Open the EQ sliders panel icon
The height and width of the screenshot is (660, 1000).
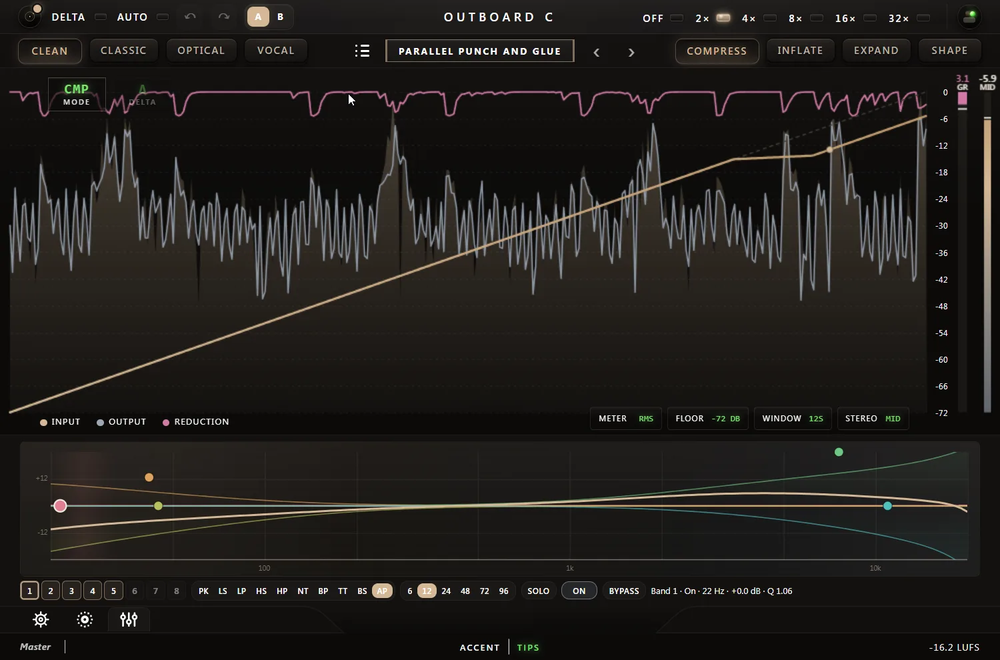tap(129, 619)
